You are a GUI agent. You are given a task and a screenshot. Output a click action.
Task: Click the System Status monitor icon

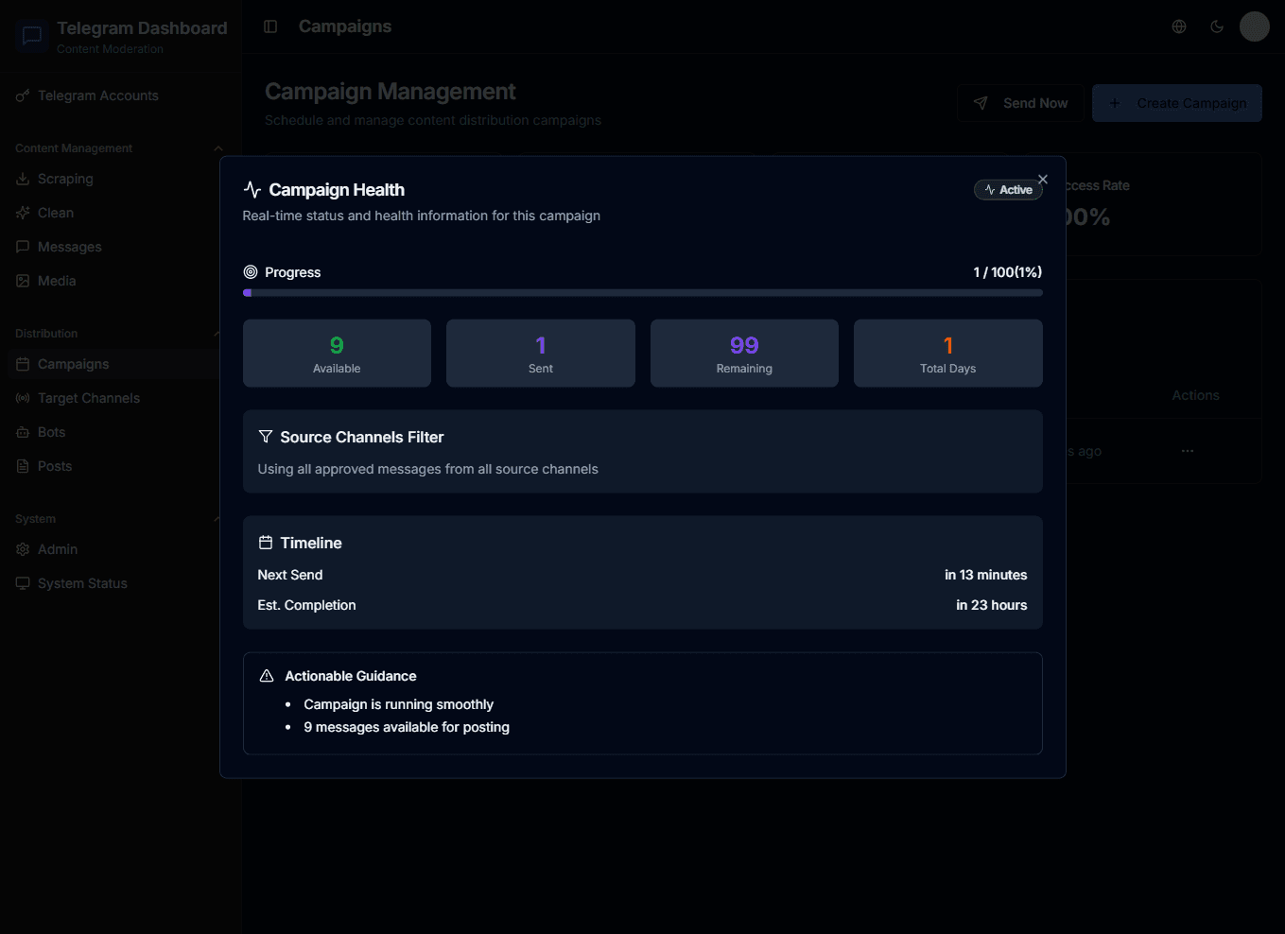(x=23, y=583)
